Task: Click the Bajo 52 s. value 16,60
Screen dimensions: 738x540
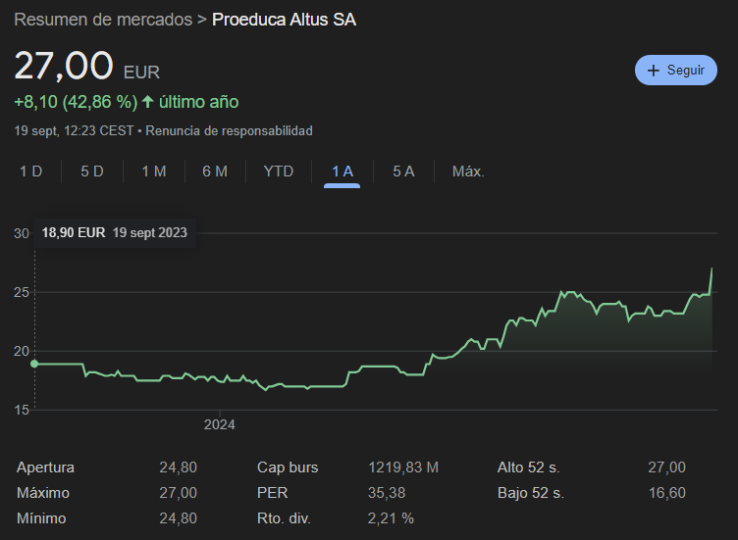Action: click(x=667, y=493)
